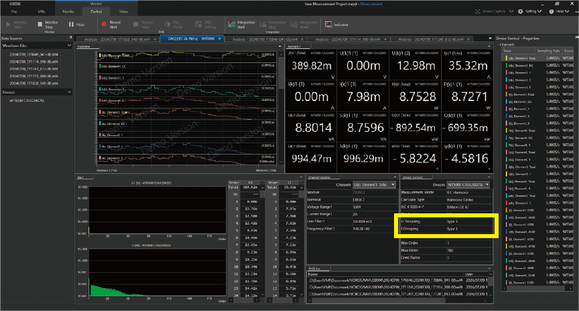Click the Sampling Rate column header
This screenshot has height=311, width=579.
[x=550, y=52]
